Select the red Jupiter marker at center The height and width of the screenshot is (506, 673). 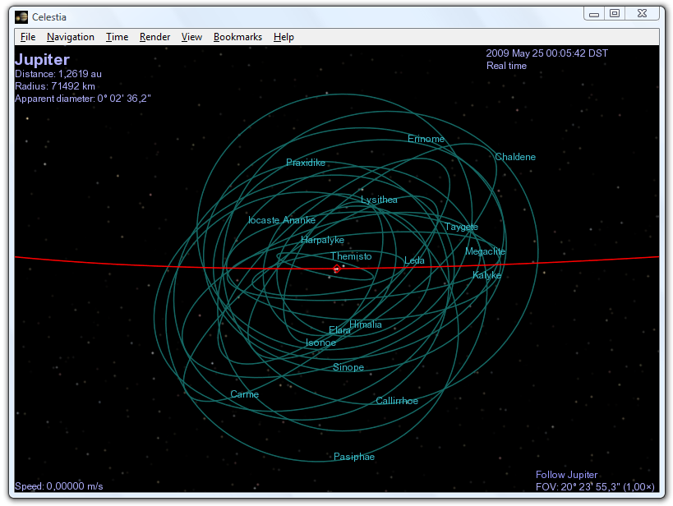[x=337, y=269]
